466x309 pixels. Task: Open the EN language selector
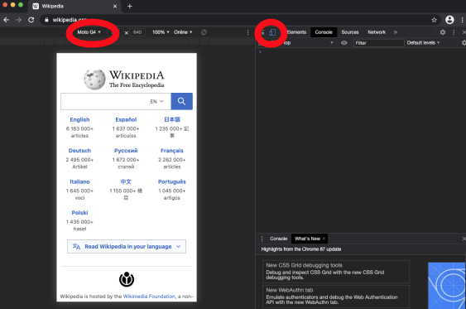tap(156, 101)
